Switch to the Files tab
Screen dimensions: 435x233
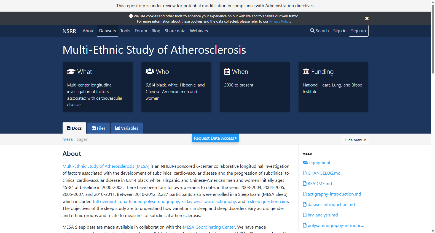pyautogui.click(x=99, y=128)
